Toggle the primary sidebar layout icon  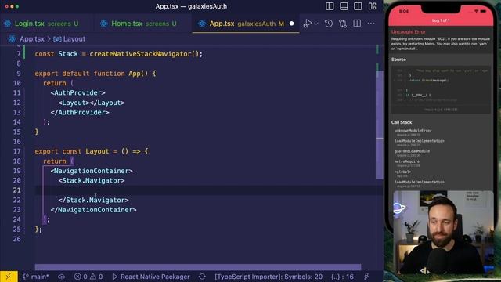pyautogui.click(x=330, y=6)
